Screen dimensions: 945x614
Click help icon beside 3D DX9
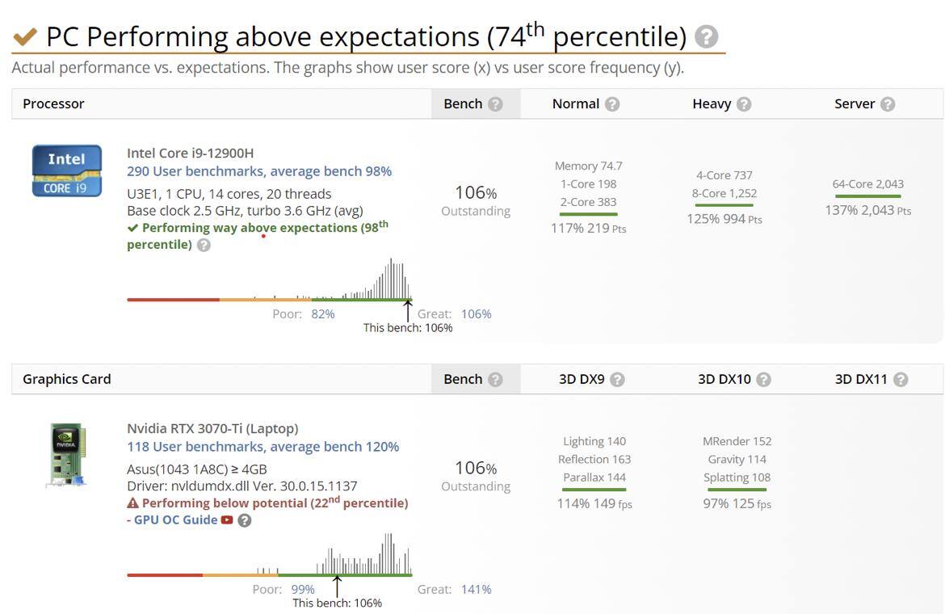point(617,380)
